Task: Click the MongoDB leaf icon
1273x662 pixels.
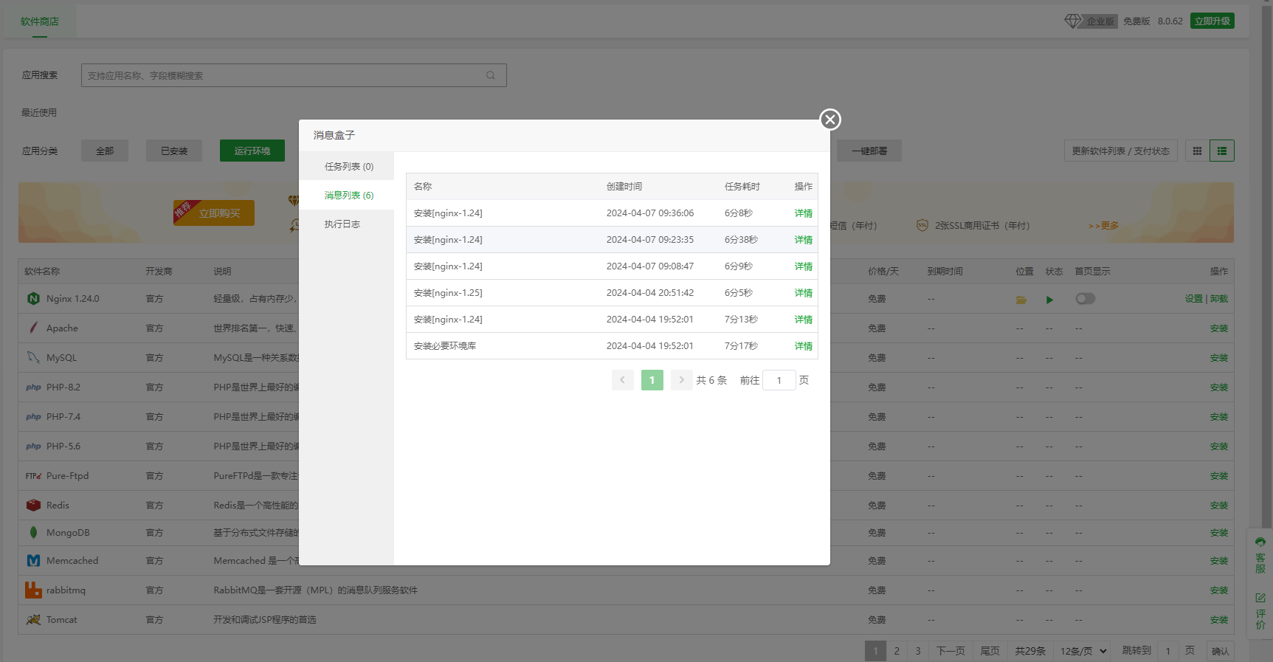Action: tap(33, 532)
